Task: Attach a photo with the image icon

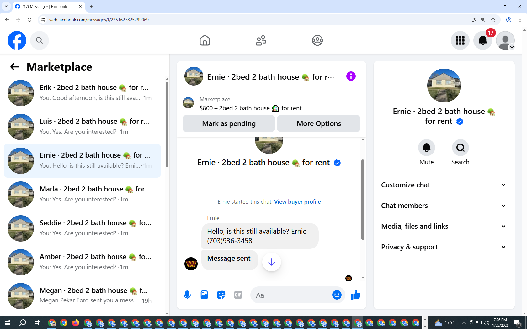Action: pyautogui.click(x=204, y=295)
